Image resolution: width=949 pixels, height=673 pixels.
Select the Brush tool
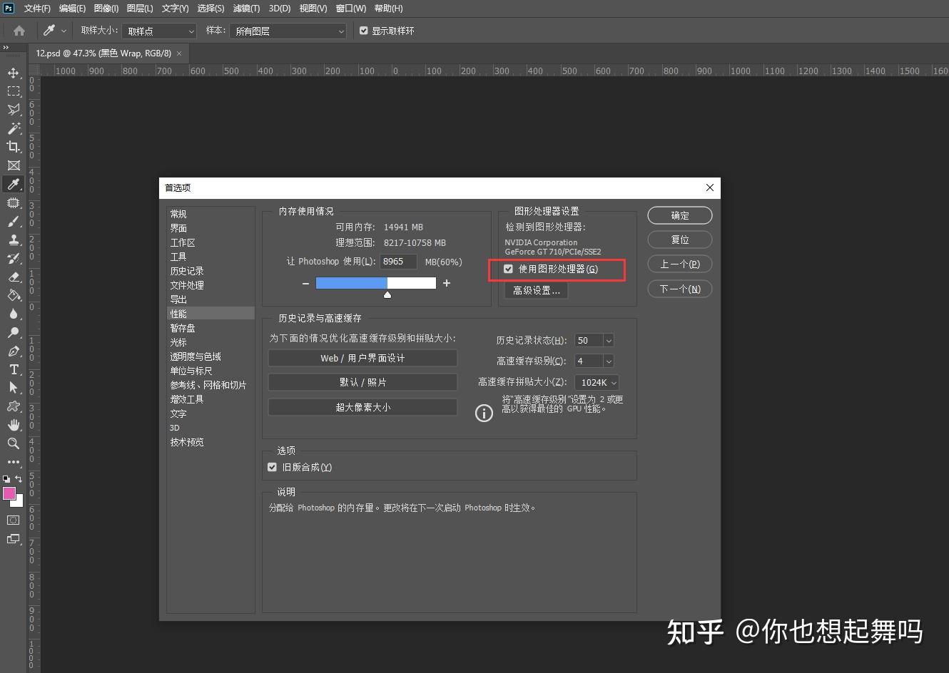[x=14, y=222]
